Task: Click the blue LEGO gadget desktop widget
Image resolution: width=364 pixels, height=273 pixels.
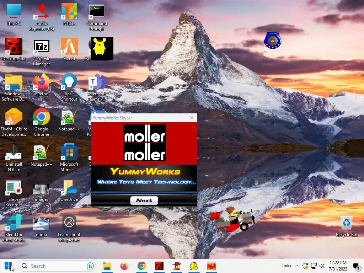Action: (x=273, y=41)
